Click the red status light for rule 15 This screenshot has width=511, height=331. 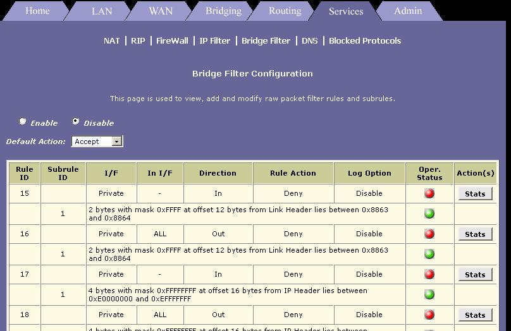(429, 193)
